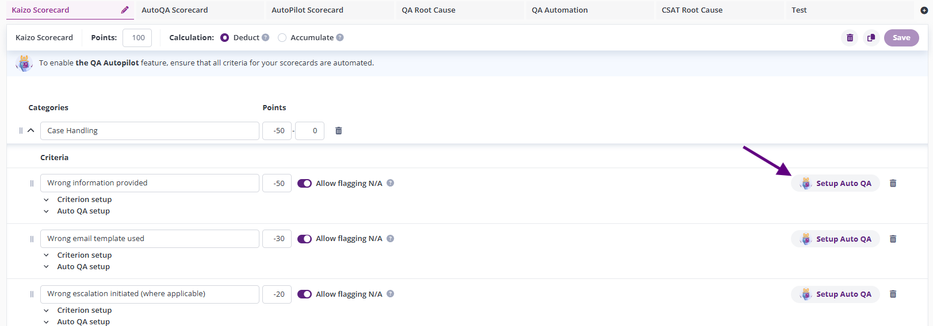Open help icon next to Deduct

pyautogui.click(x=266, y=37)
